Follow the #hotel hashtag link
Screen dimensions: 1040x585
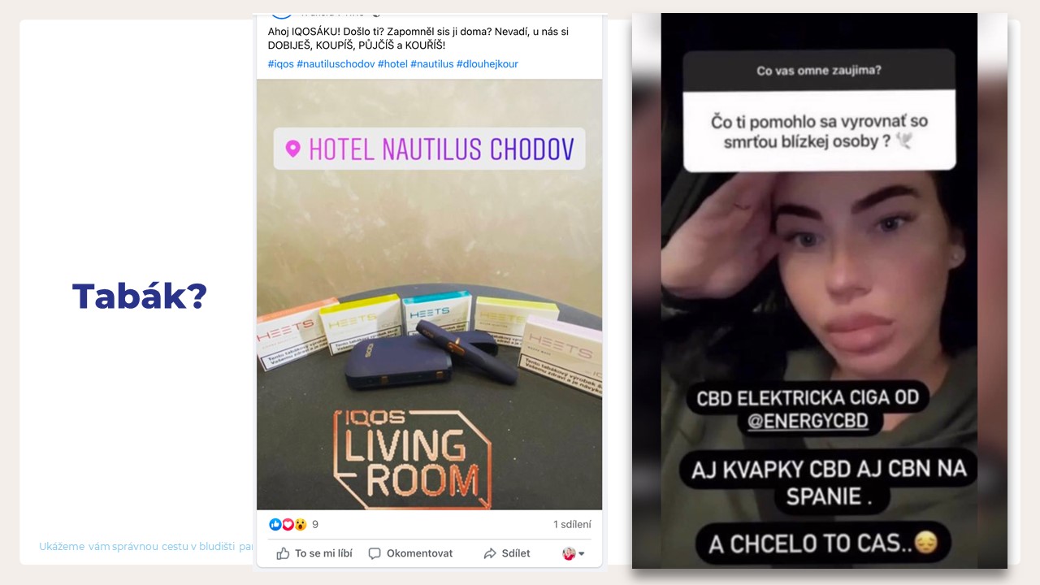coord(392,64)
